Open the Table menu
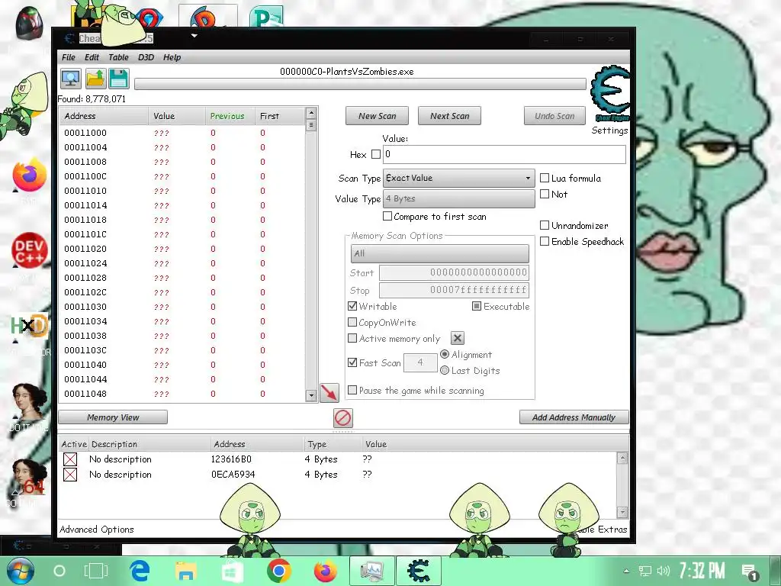This screenshot has width=781, height=586. point(118,57)
